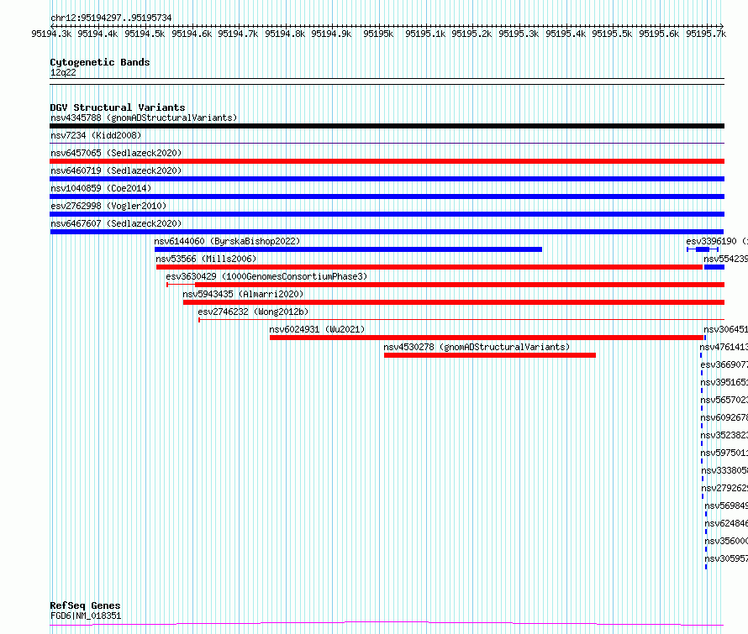748x634 pixels.
Task: Click the red bar under nsv6457065
Action: pyautogui.click(x=387, y=161)
